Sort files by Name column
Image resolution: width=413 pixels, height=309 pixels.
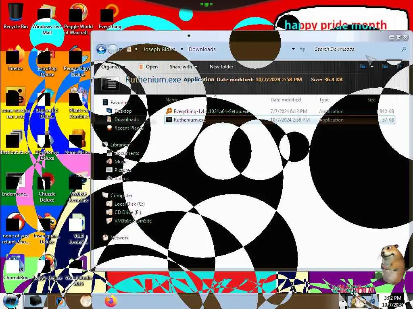[172, 100]
